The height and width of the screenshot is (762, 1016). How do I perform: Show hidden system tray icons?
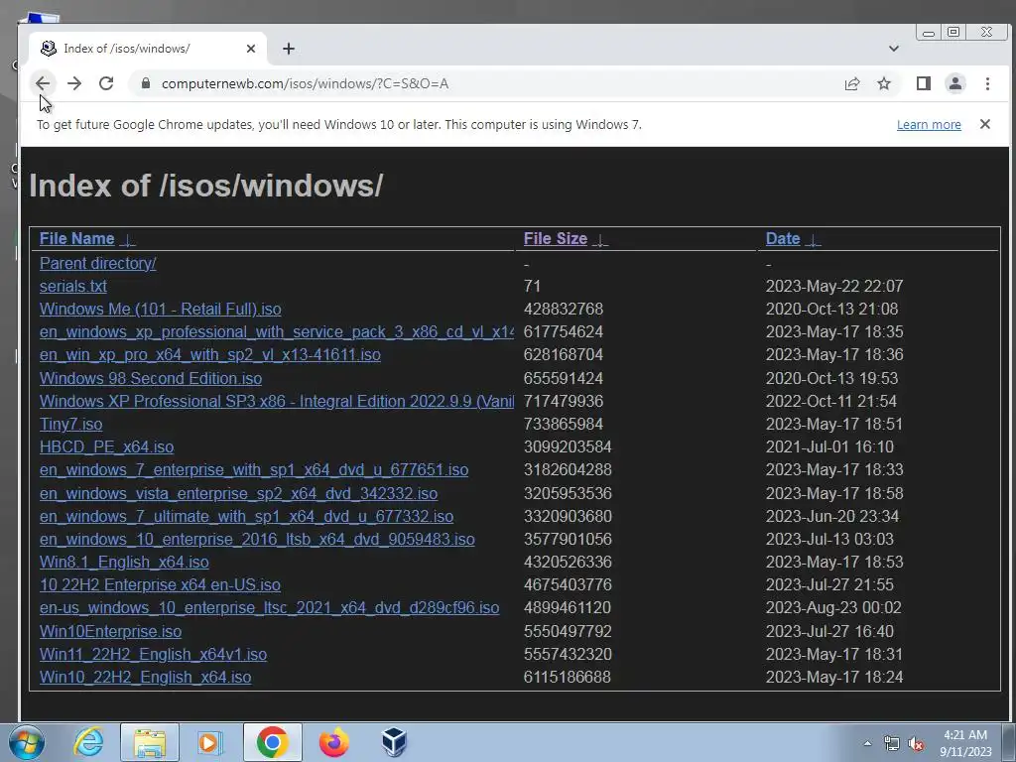(867, 743)
